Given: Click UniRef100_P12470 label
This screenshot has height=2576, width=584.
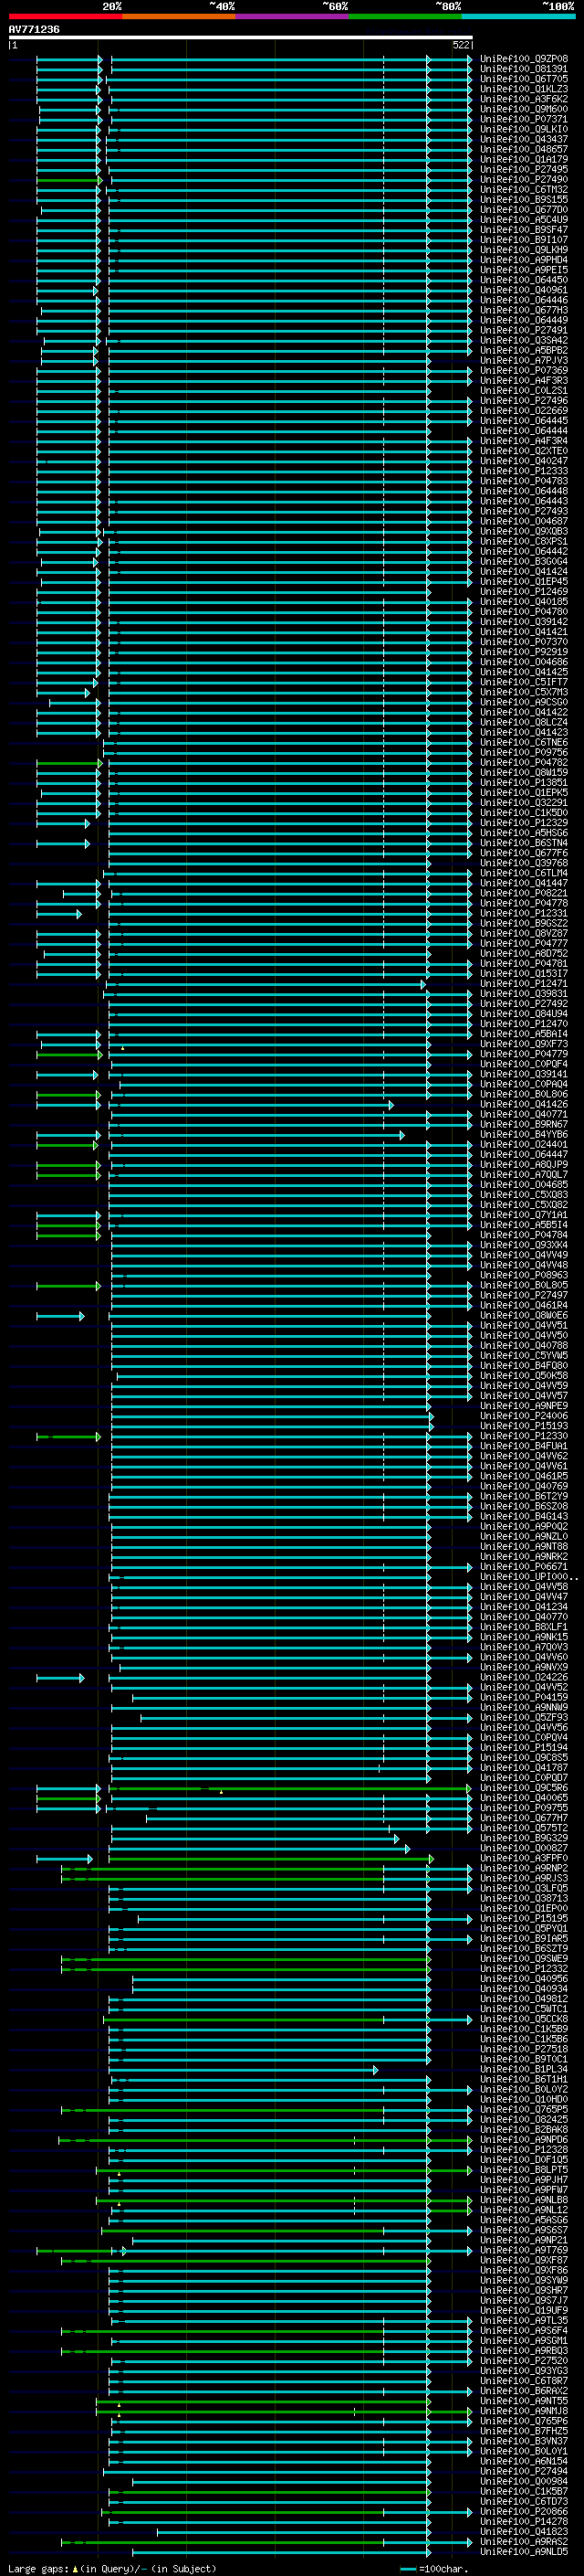Looking at the screenshot, I should [x=524, y=1024].
